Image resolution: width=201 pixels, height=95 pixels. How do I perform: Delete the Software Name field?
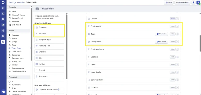click(172, 80)
